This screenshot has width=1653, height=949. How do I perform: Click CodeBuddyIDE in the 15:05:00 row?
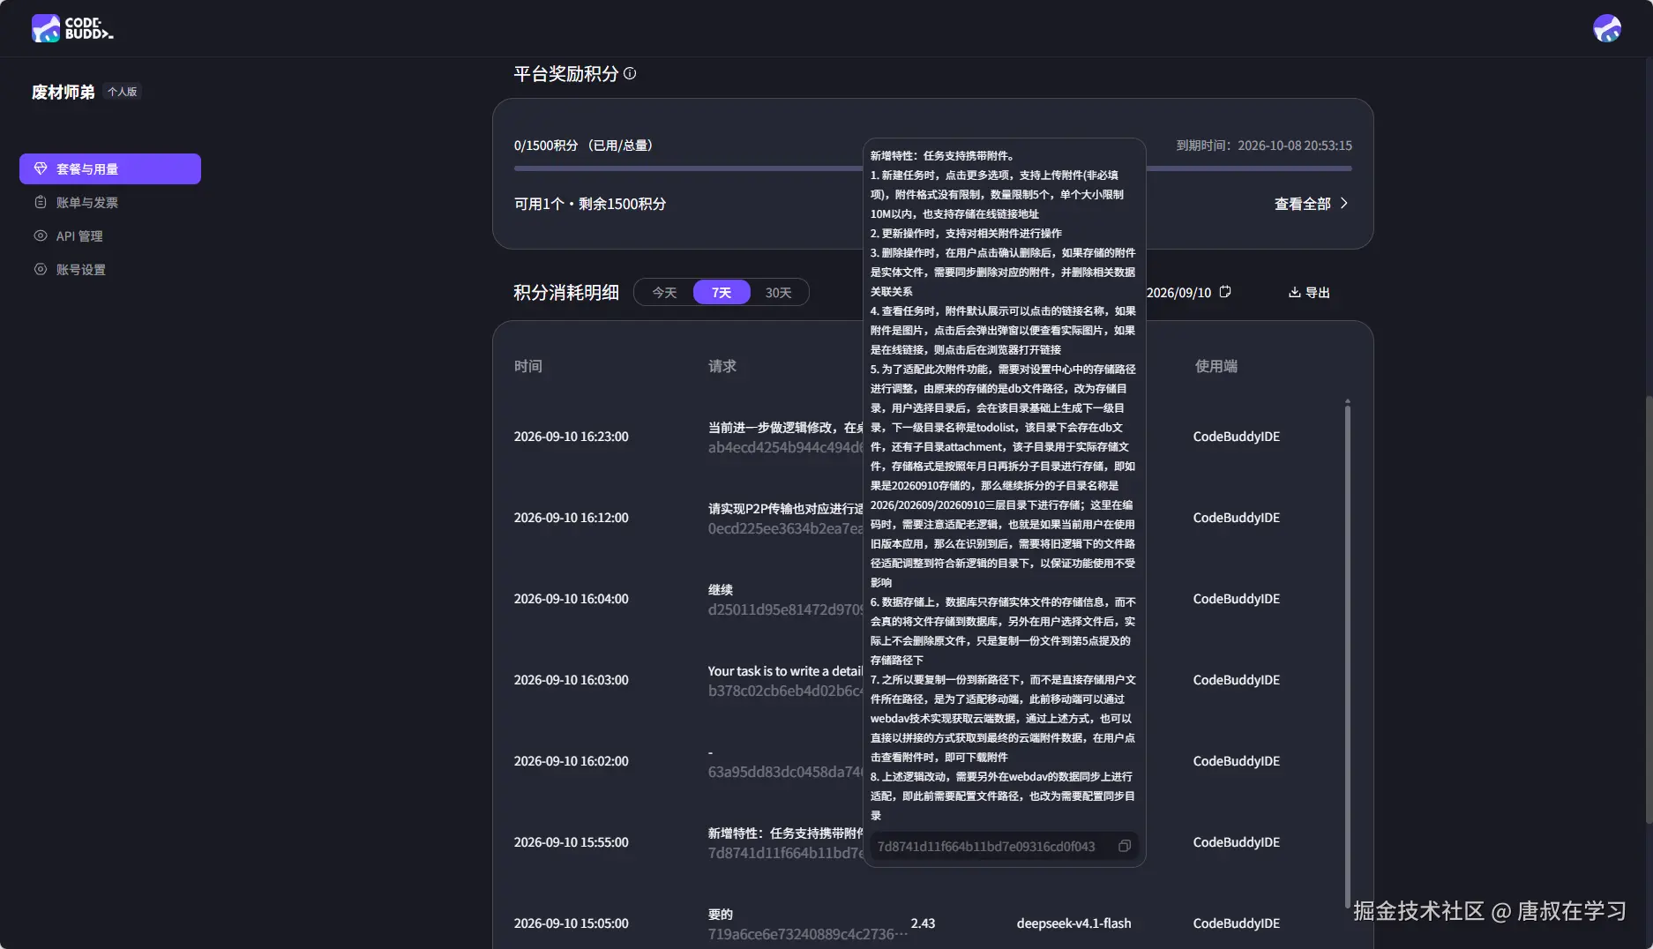tap(1236, 923)
